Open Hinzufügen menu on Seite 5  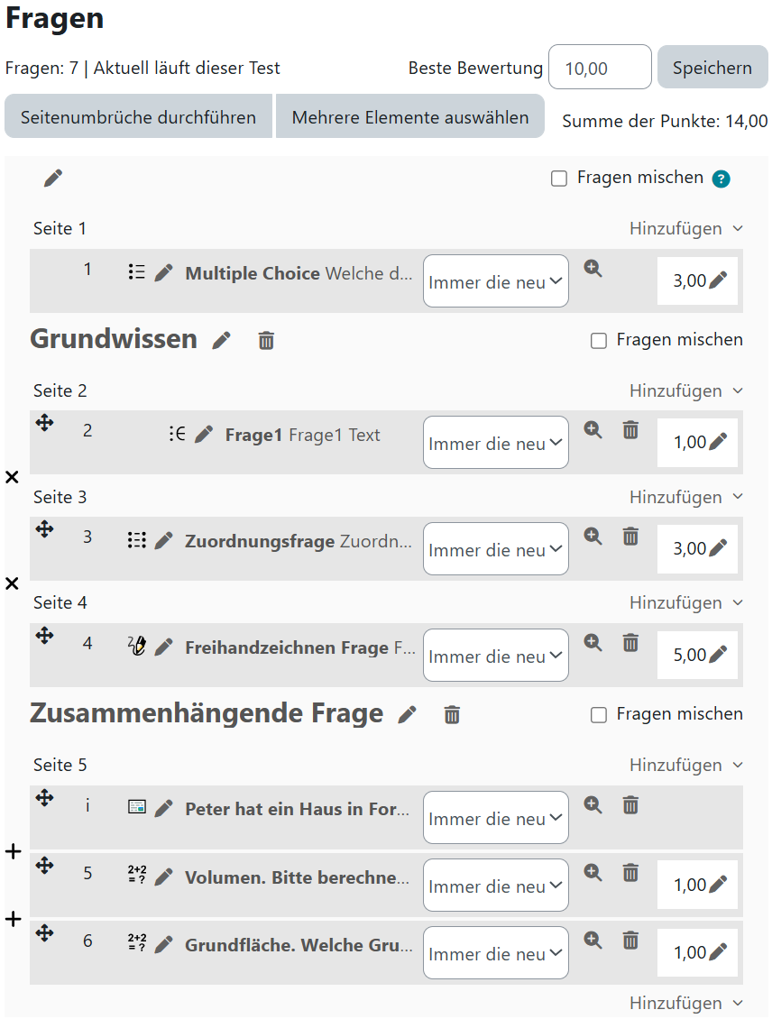point(686,766)
